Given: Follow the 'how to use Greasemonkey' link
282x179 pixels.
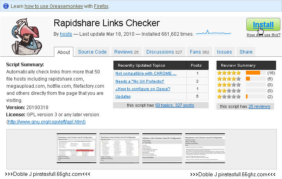Looking at the screenshot, I should click(54, 6).
